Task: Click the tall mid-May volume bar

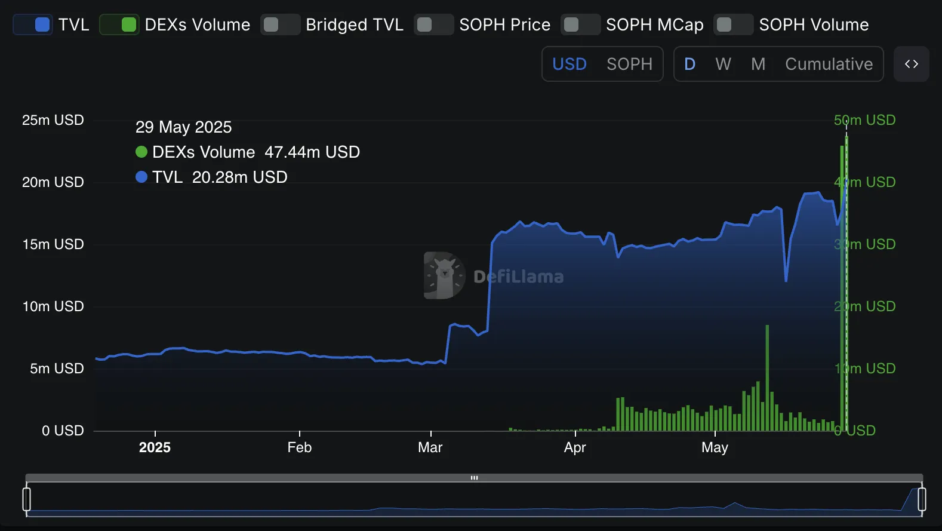Action: [x=767, y=376]
